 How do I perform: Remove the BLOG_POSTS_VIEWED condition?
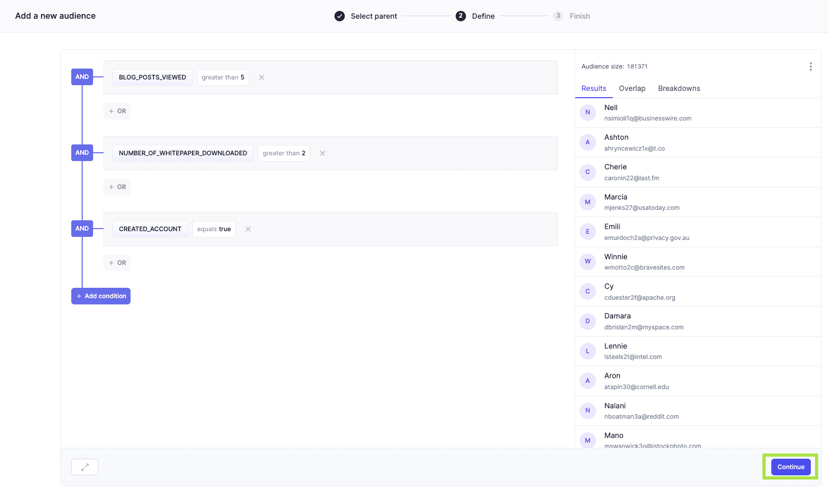[262, 77]
